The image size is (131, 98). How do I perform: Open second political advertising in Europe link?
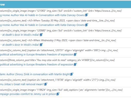pyautogui.click(x=37, y=64)
